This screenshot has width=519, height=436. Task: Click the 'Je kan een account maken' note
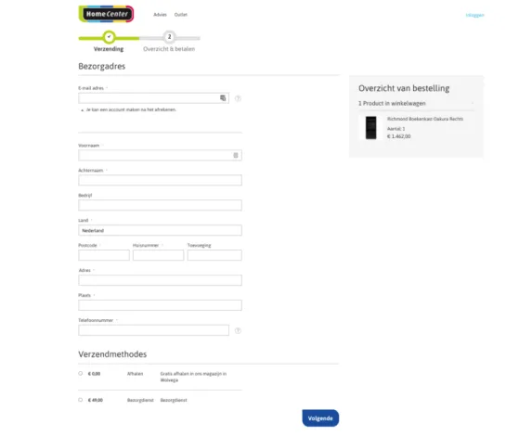click(x=131, y=109)
